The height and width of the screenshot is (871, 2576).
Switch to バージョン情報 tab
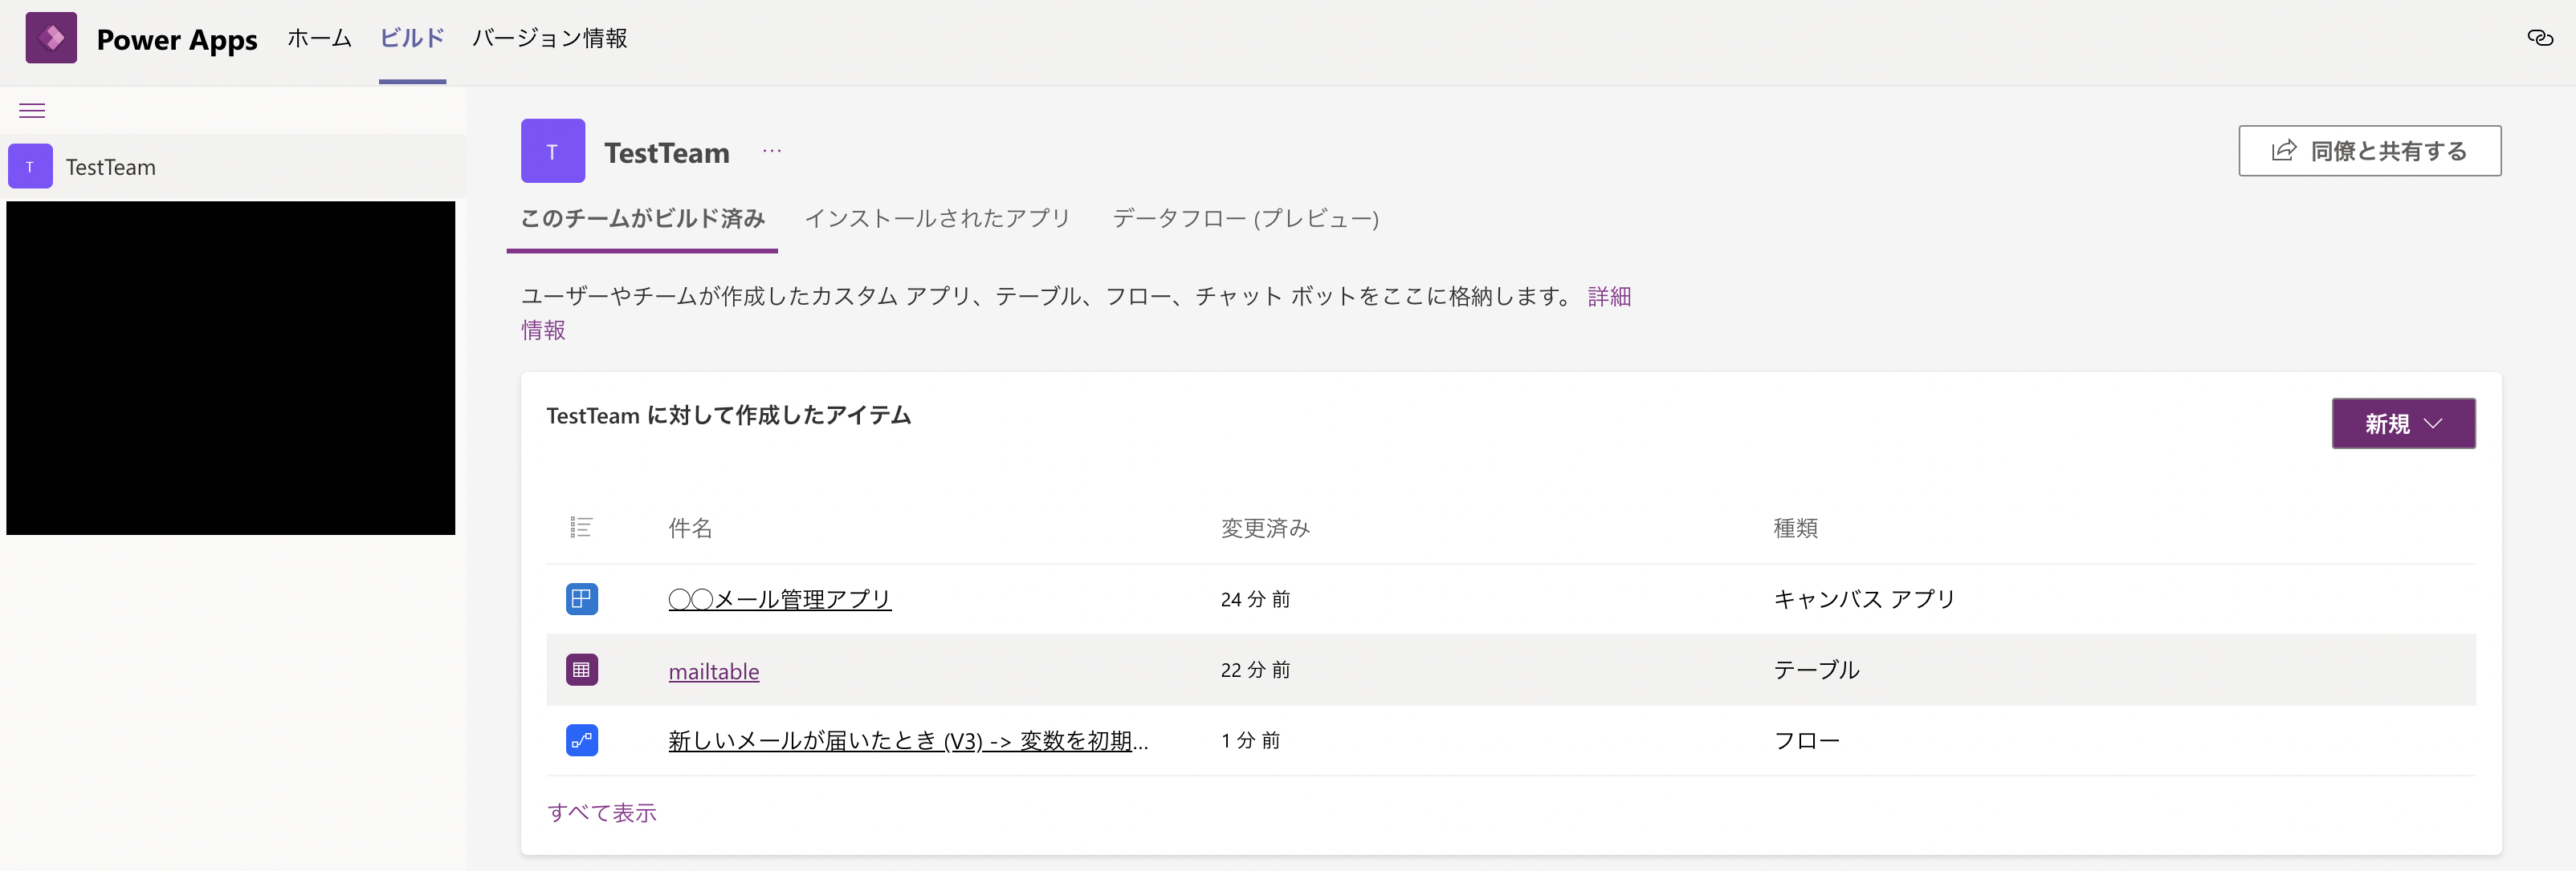pyautogui.click(x=549, y=38)
